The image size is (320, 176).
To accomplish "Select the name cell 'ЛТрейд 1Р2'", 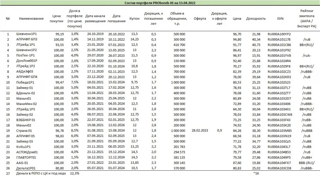I will [x=26, y=66].
